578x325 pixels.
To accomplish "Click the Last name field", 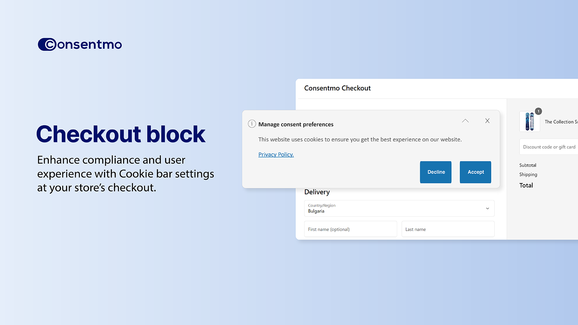I will (x=448, y=229).
